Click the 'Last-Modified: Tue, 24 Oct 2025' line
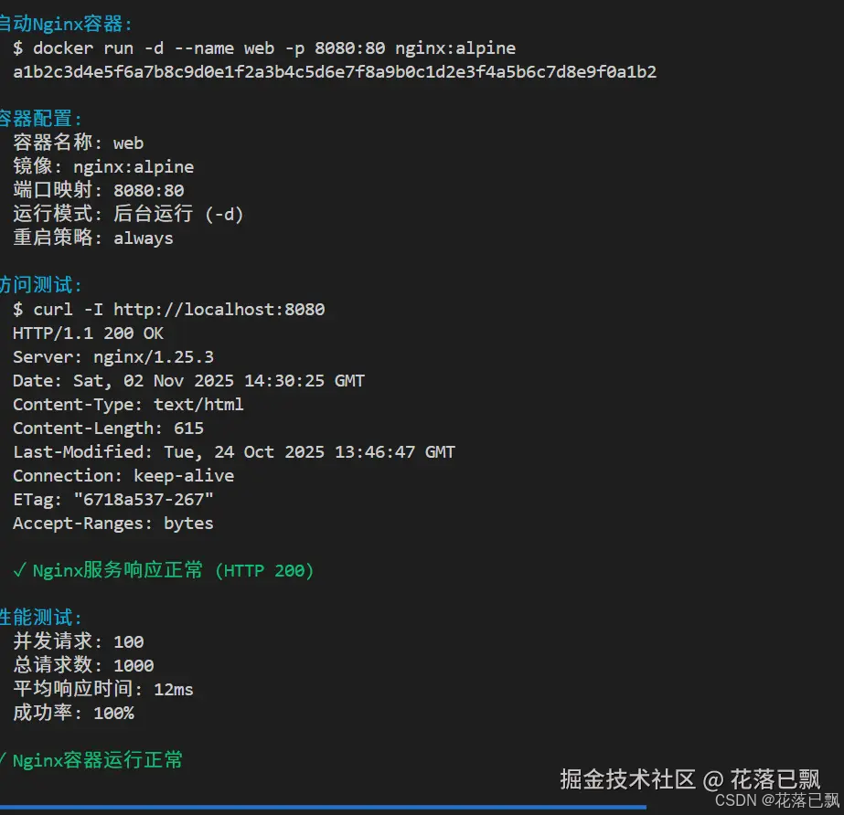 [234, 452]
